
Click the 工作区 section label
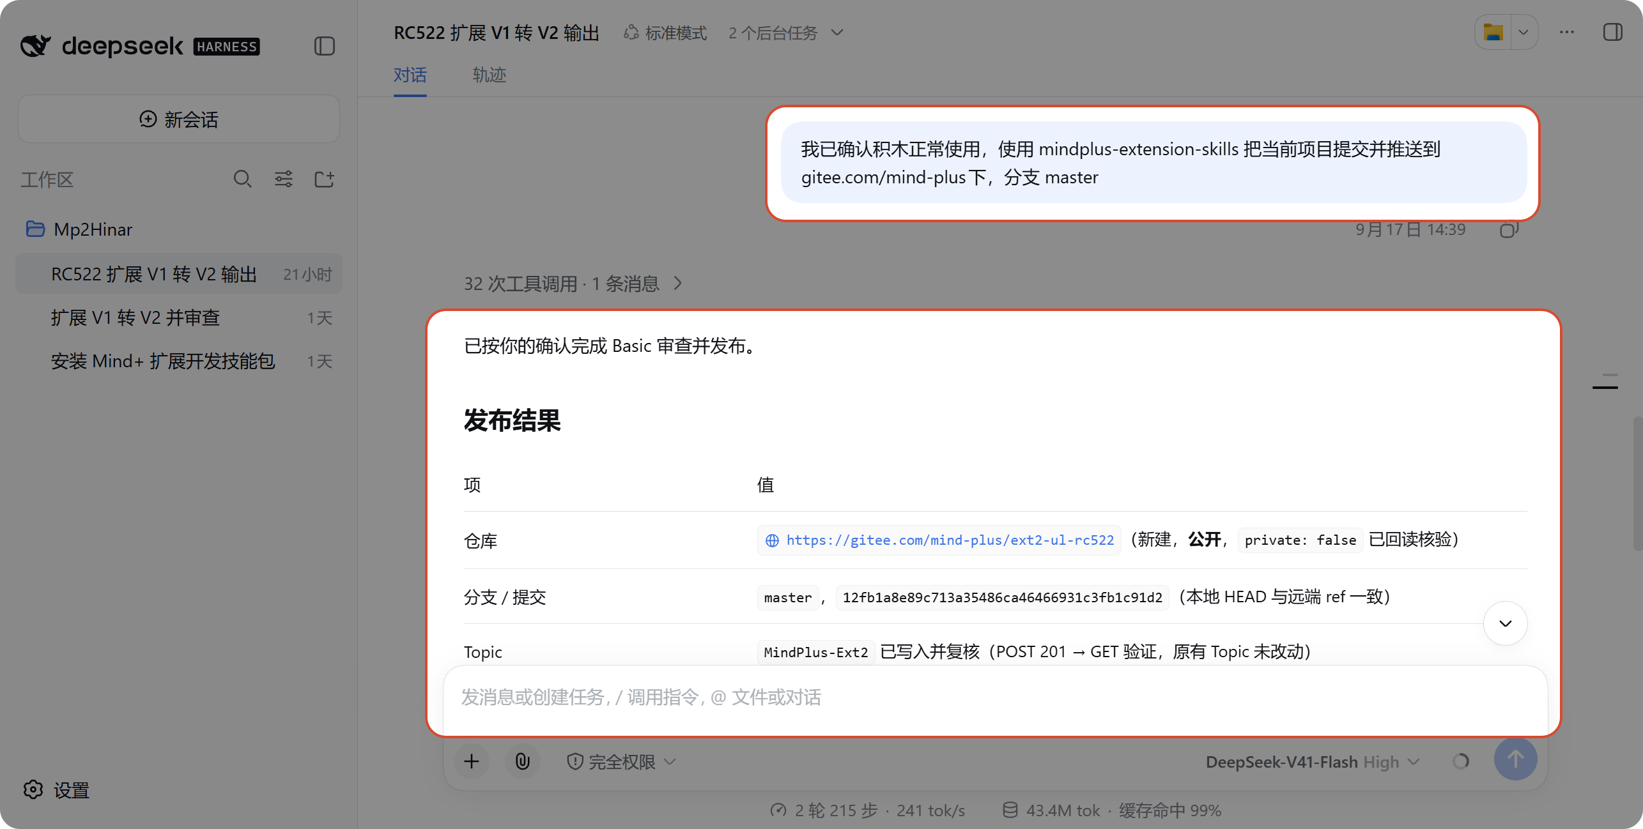tap(47, 179)
